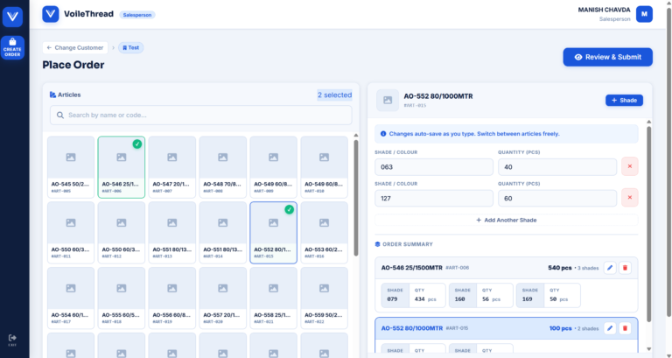Viewport: 672px width, 358px height.
Task: Expand Add Another Shade row
Action: click(508, 220)
